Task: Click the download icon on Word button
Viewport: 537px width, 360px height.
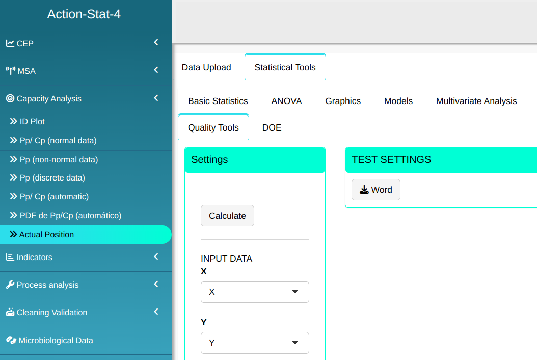Action: point(364,190)
